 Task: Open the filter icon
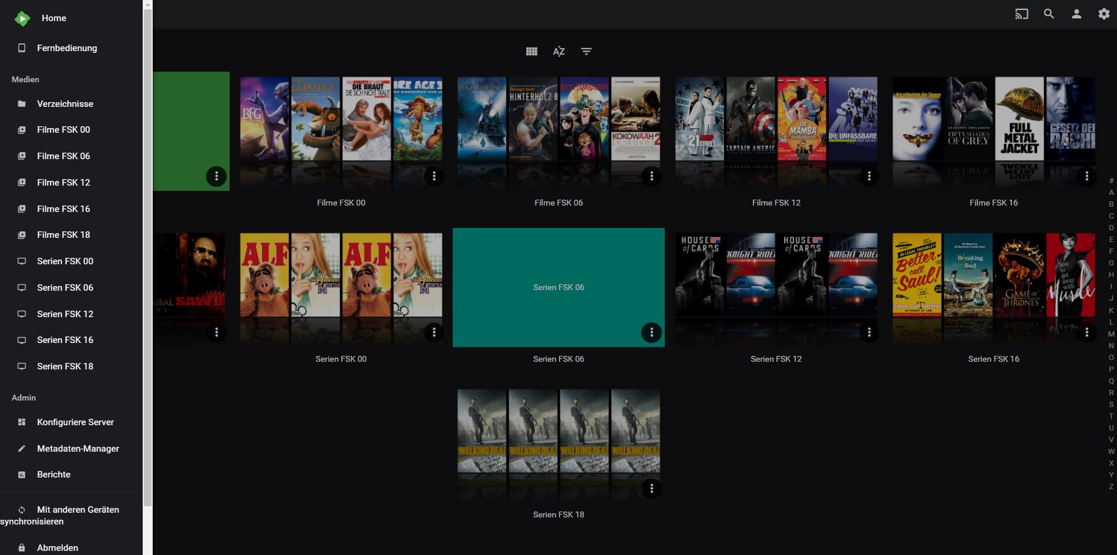click(x=586, y=52)
